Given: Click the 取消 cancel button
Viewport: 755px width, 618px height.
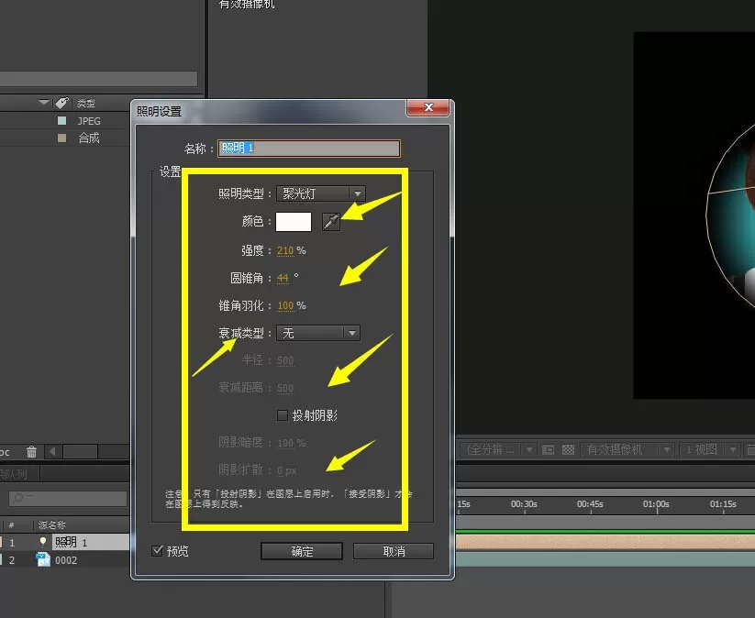Looking at the screenshot, I should (394, 551).
